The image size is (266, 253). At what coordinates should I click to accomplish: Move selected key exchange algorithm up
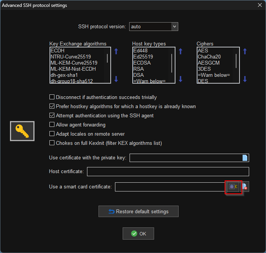pos(116,51)
